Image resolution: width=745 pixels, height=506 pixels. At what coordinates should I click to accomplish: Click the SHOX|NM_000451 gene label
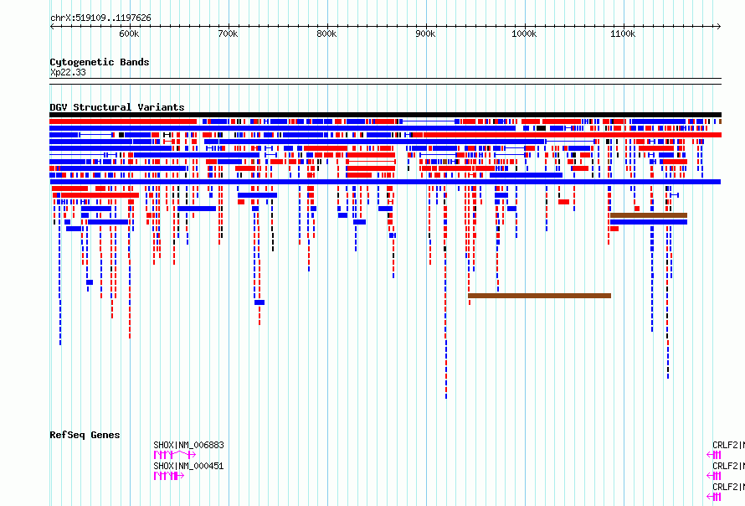(x=188, y=466)
